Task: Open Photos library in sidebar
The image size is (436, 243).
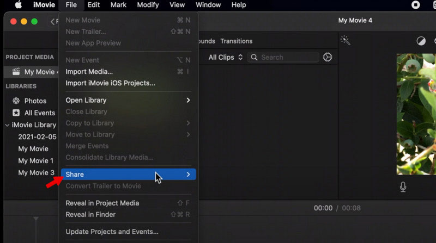Action: coord(35,101)
